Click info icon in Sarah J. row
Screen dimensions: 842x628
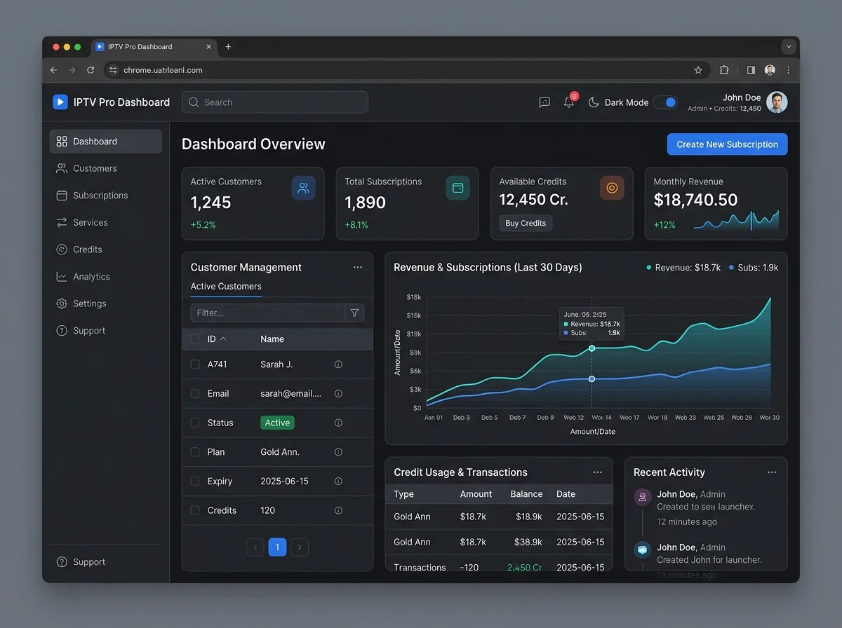pyautogui.click(x=338, y=364)
